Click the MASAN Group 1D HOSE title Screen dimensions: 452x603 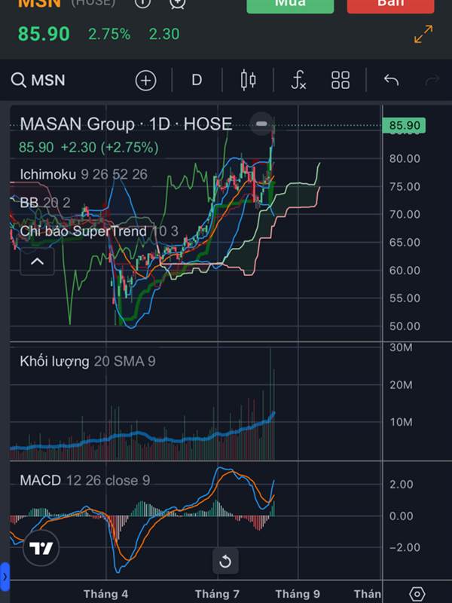126,124
